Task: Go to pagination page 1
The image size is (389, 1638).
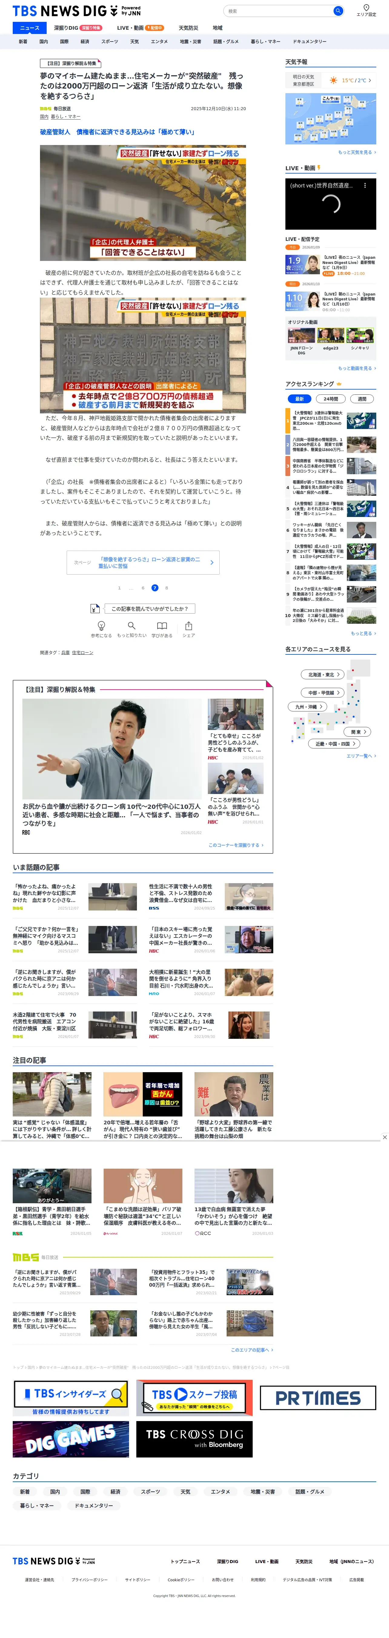Action: [119, 588]
